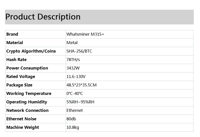
Task: Click the 48.5*23*35.5CM package size value
Action: click(x=81, y=85)
